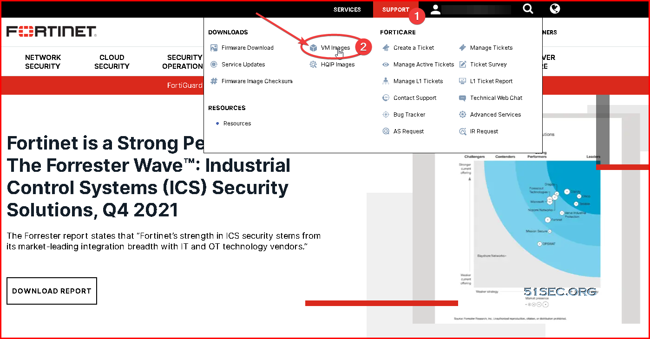Screen dimensions: 650x339
Task: Click the Manage Active Tickets eye icon
Action: tap(386, 65)
